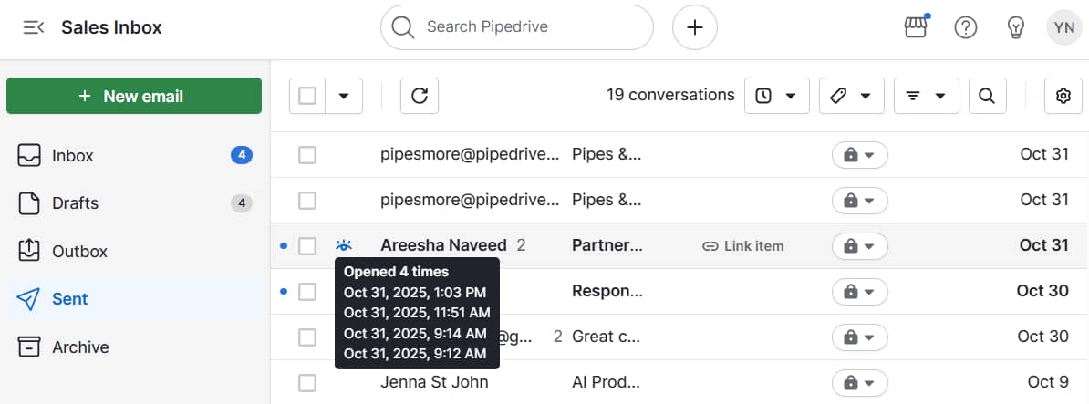
Task: Check the Oct 30 Respon... row checkbox
Action: point(307,292)
